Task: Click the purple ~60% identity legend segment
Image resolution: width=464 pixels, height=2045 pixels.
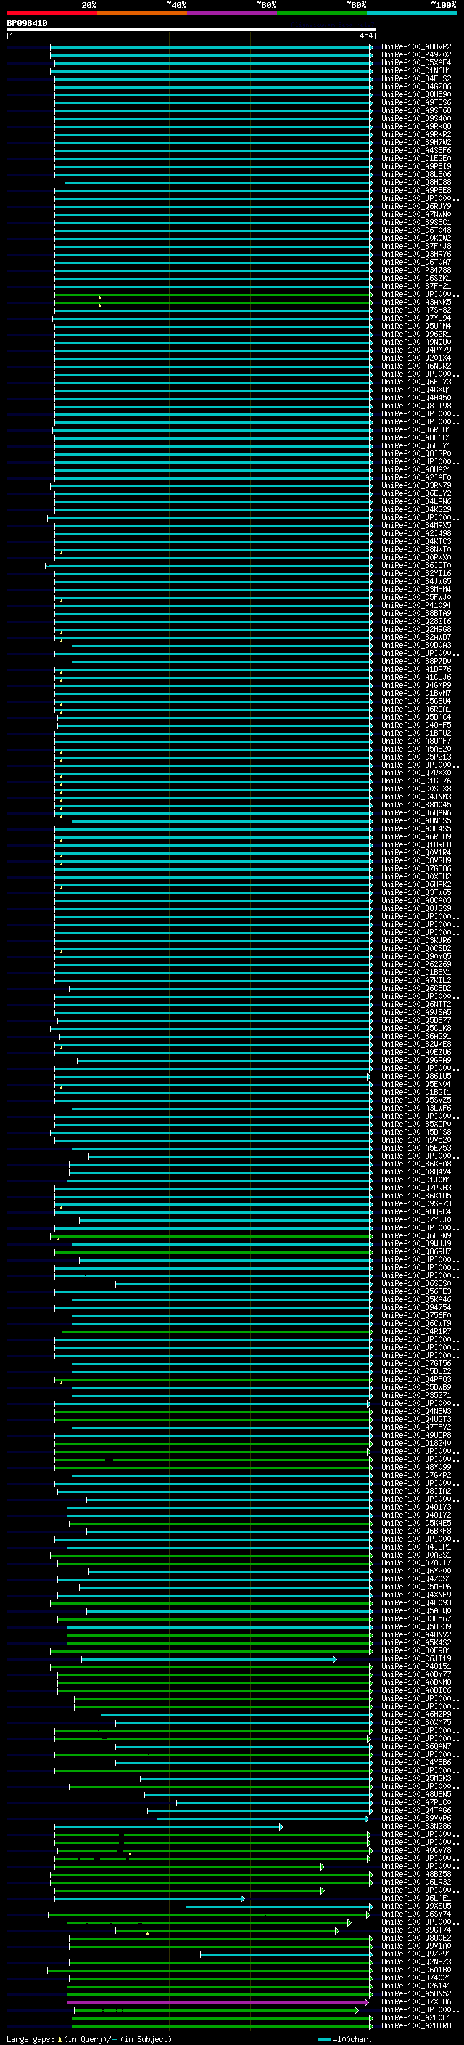Action: [233, 13]
